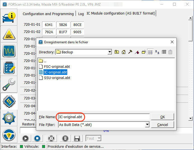Maximize the FORScan window
Screen dimensions: 194x150
(x=174, y=4)
